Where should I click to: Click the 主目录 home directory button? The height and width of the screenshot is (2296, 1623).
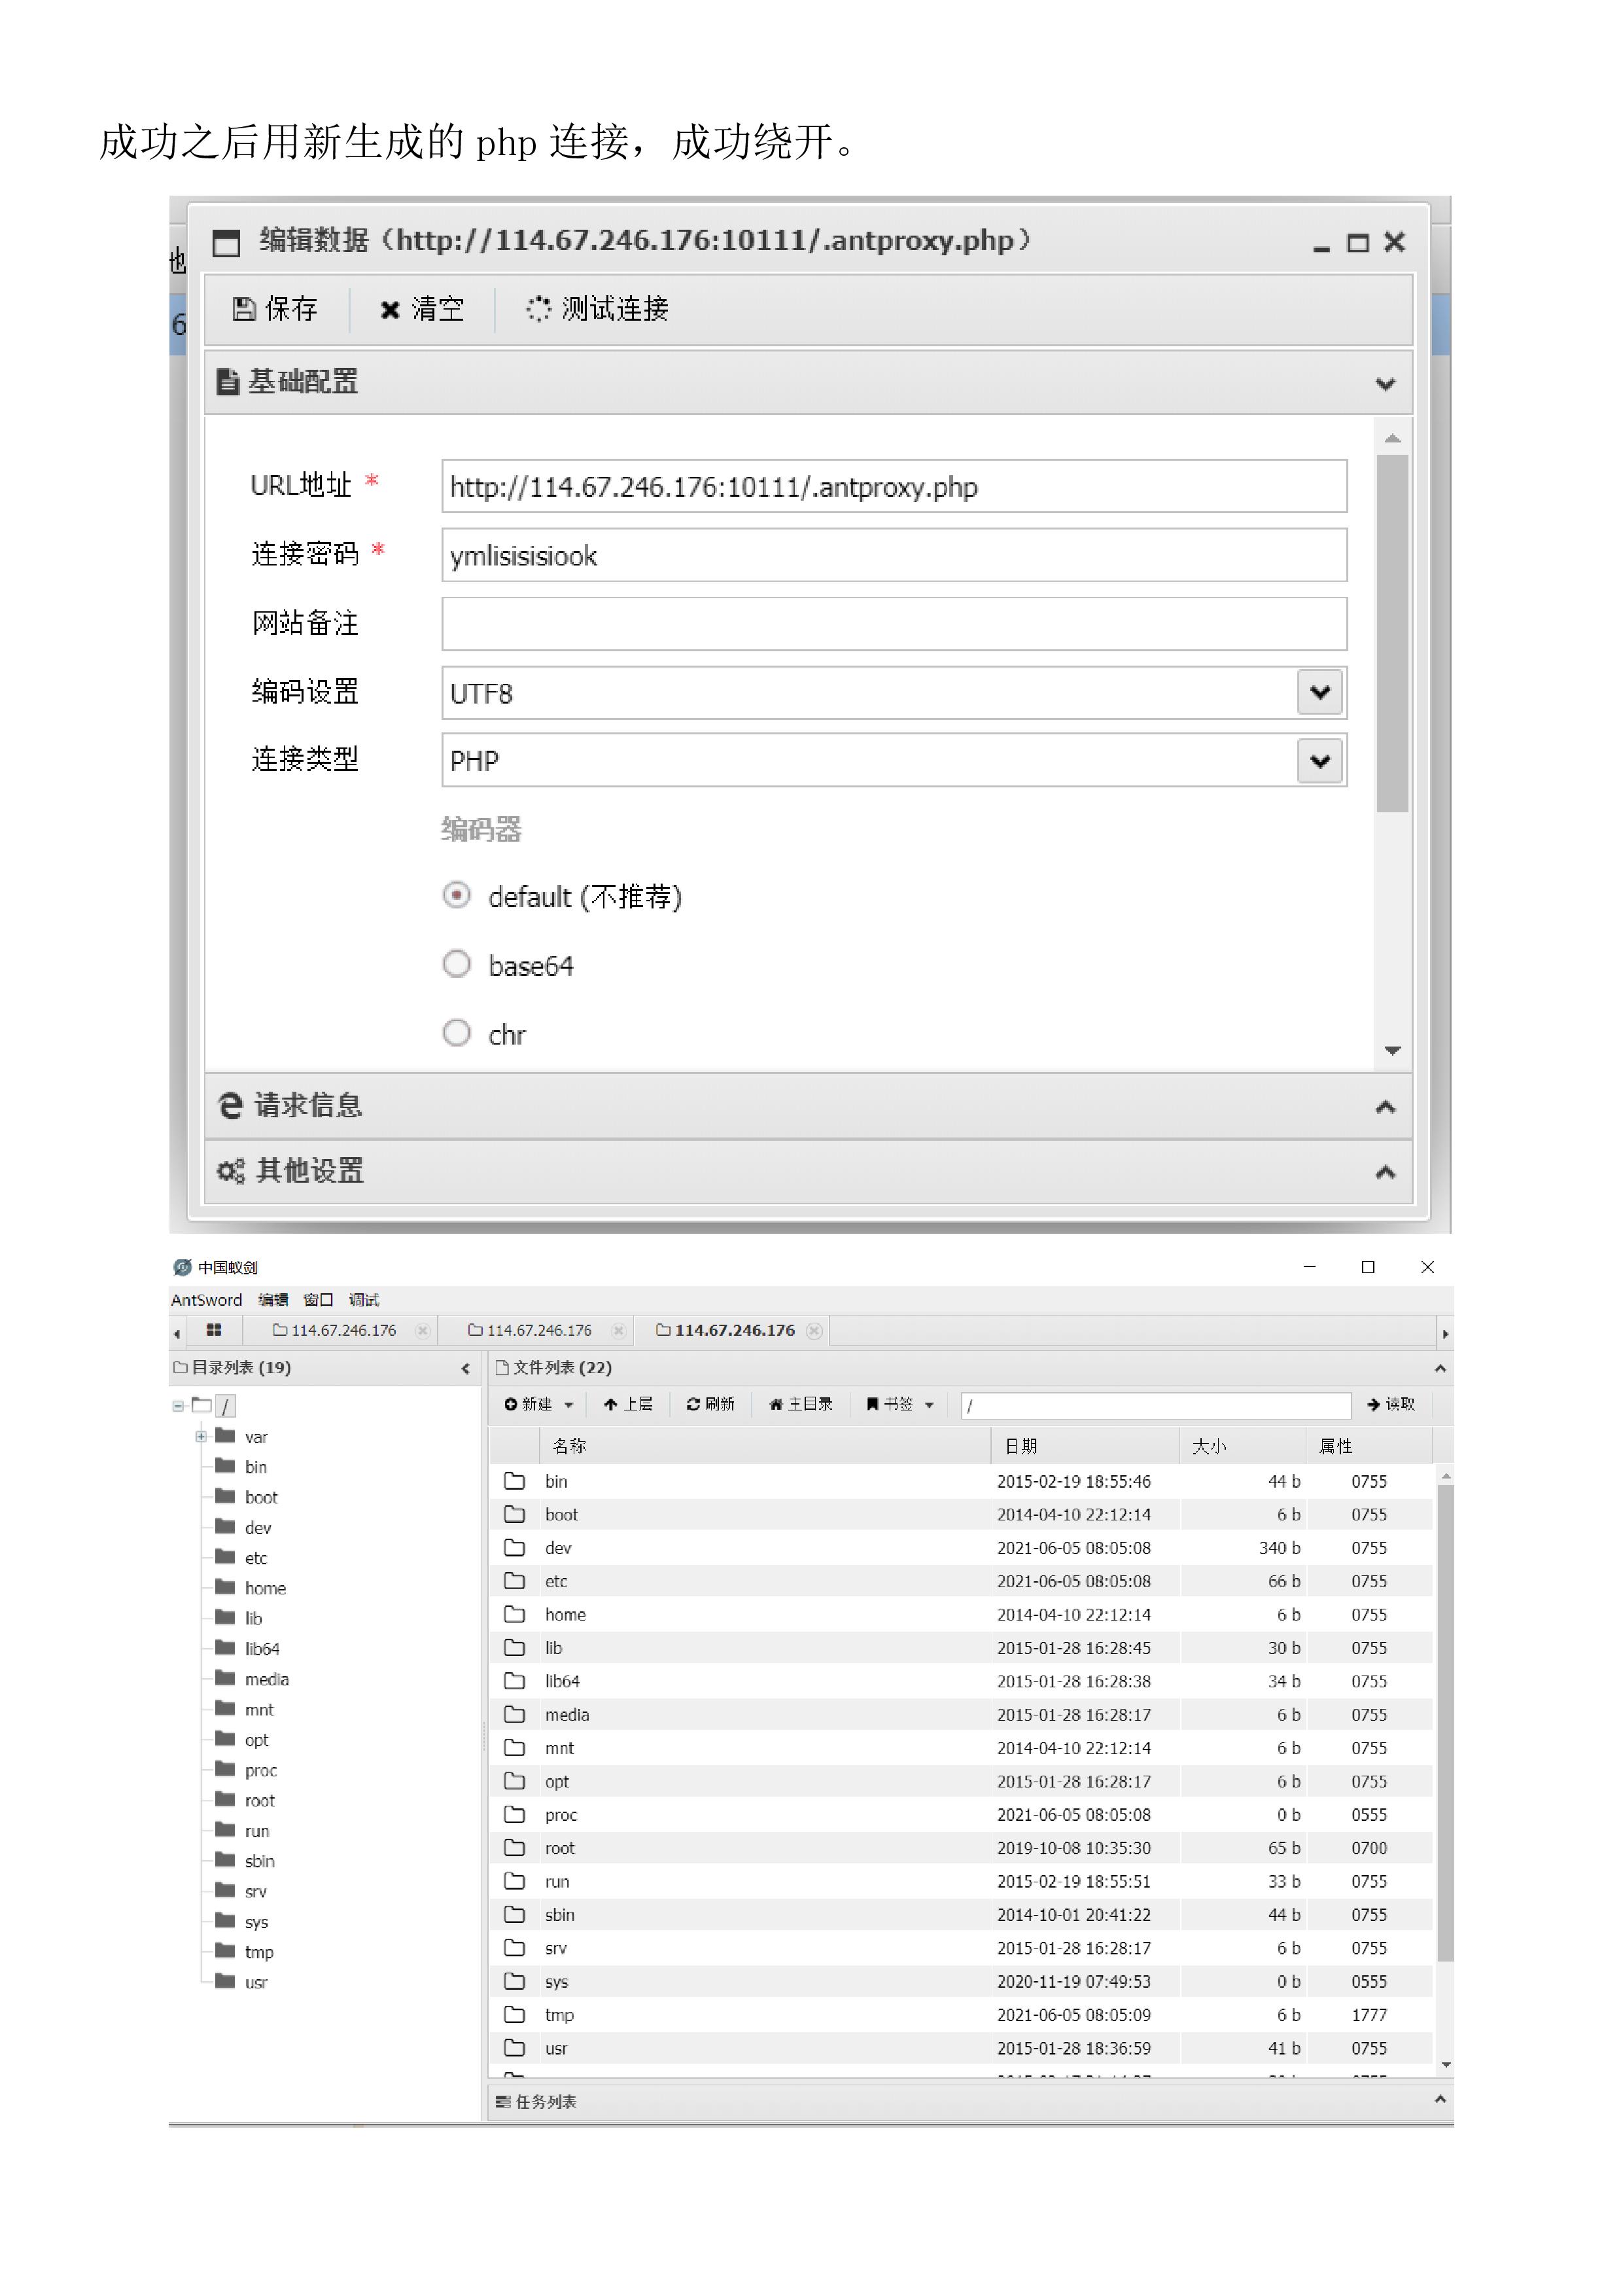coord(801,1404)
